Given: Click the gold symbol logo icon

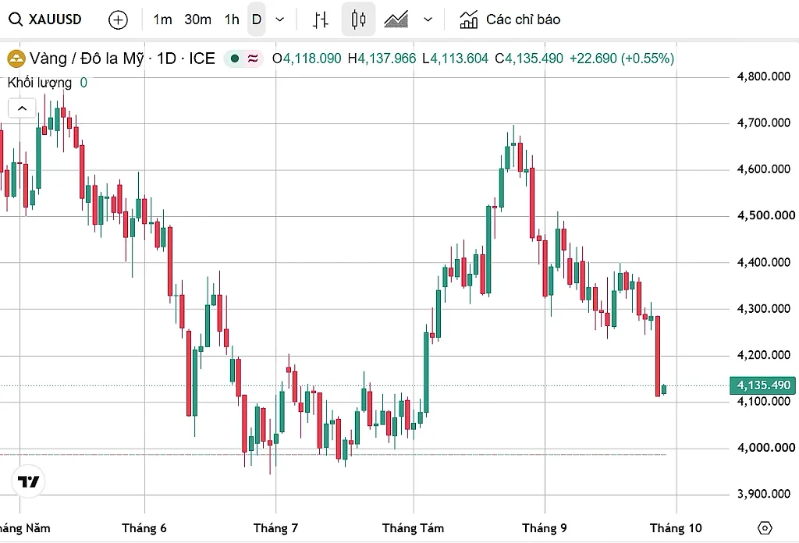Looking at the screenshot, I should 16,59.
